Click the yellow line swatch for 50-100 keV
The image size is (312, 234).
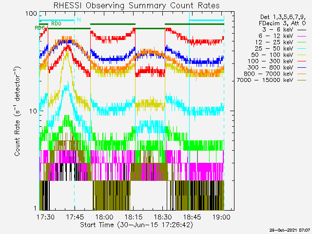[x=302, y=55]
